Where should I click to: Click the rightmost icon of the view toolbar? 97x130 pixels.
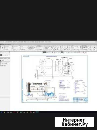coord(86,52)
